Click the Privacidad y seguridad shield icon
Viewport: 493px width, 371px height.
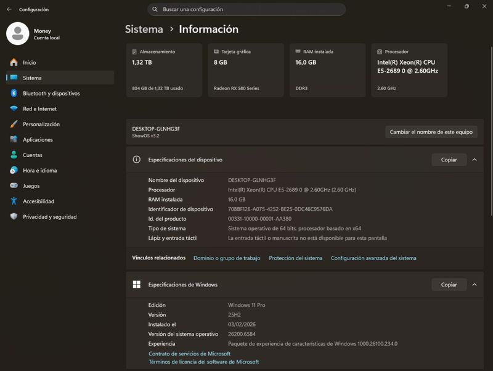[14, 216]
